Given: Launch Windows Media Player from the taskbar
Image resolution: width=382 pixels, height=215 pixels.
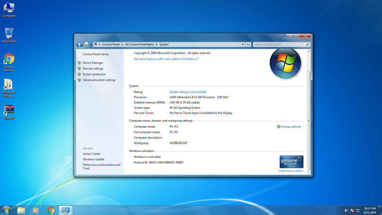Looking at the screenshot, I should click(x=35, y=210).
